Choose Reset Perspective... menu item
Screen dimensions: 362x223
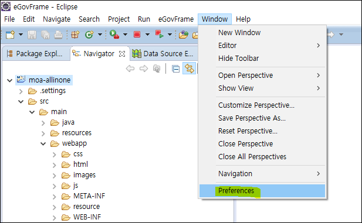(x=262, y=131)
